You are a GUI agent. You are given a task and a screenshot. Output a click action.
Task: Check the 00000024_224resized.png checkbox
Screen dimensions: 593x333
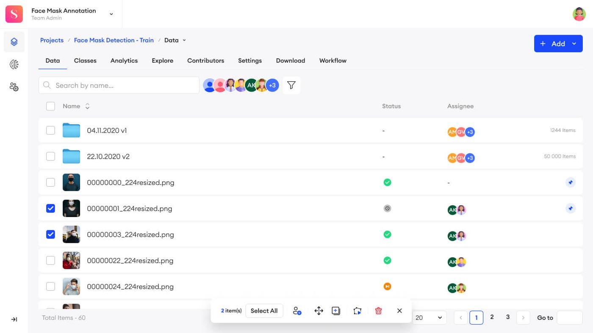pyautogui.click(x=50, y=286)
